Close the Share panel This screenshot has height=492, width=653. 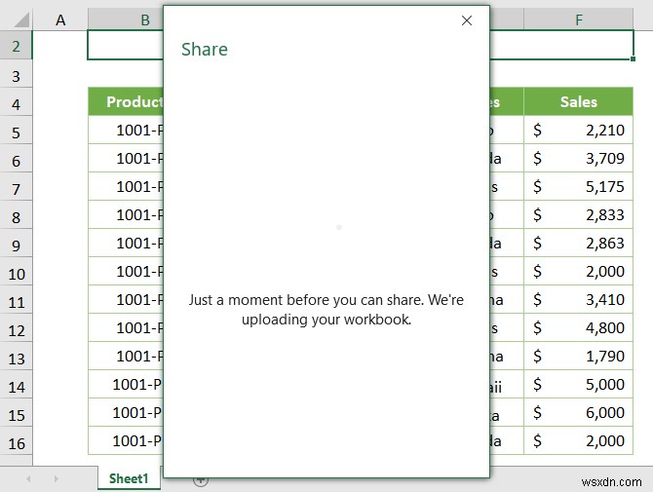tap(467, 20)
